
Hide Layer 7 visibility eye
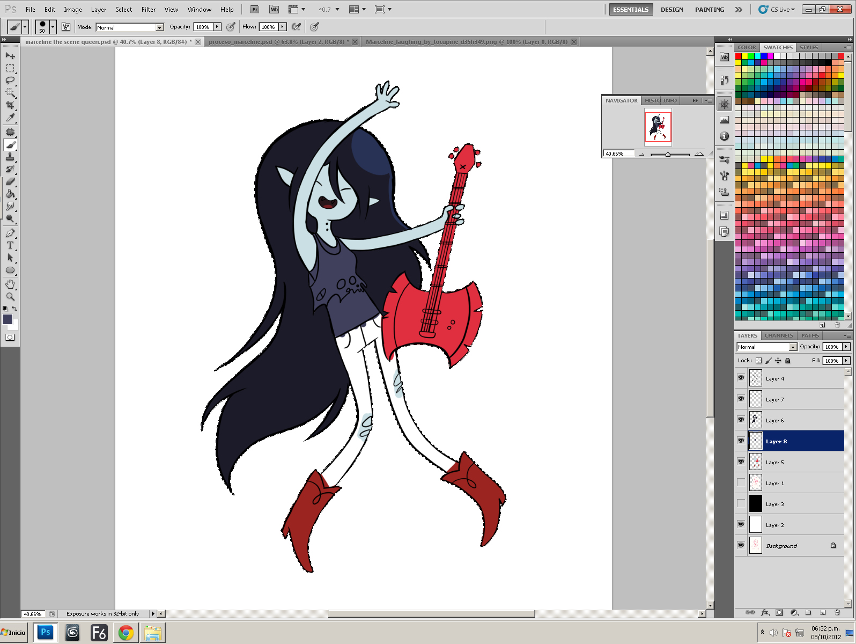(741, 399)
